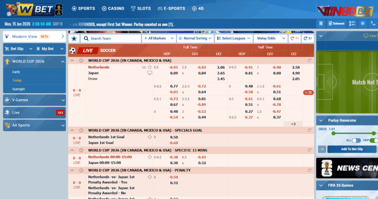Favorite the Netherlands 00:00-15:00 star
The image size is (378, 199).
point(150,157)
